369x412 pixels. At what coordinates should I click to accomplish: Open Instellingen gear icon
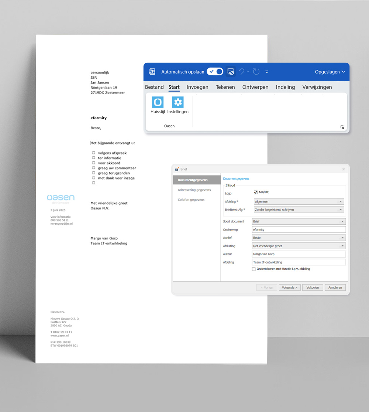pos(178,102)
